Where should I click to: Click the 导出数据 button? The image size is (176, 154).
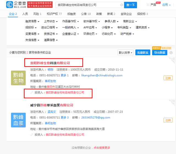tap(159, 52)
